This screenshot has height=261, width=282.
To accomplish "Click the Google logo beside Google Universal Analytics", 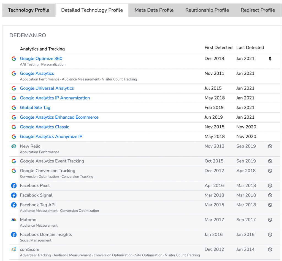I will (14, 88).
